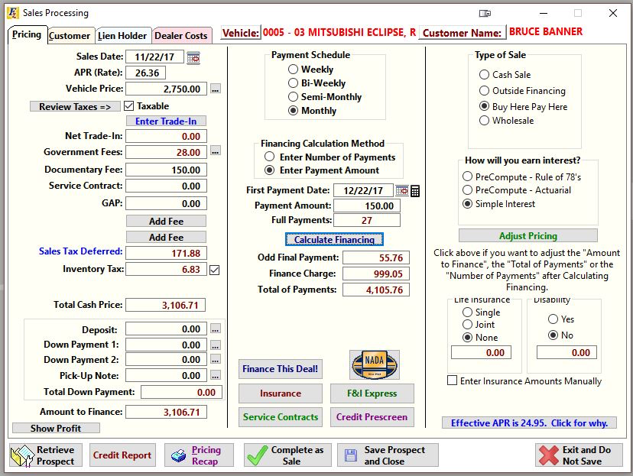This screenshot has width=633, height=476.
Task: Click Save Prospect and Close
Action: pos(388,455)
